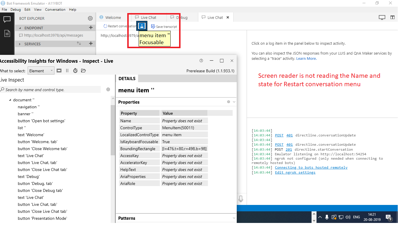Toggle the microphone icon near the chat panel
Image resolution: width=403 pixels, height=227 pixels.
[241, 199]
